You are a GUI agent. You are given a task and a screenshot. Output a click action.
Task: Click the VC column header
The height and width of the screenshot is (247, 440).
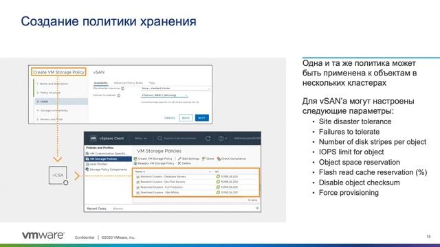pos(217,172)
